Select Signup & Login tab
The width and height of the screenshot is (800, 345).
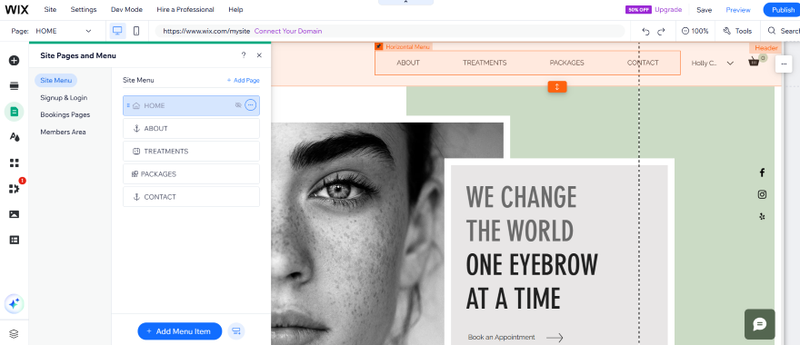64,97
